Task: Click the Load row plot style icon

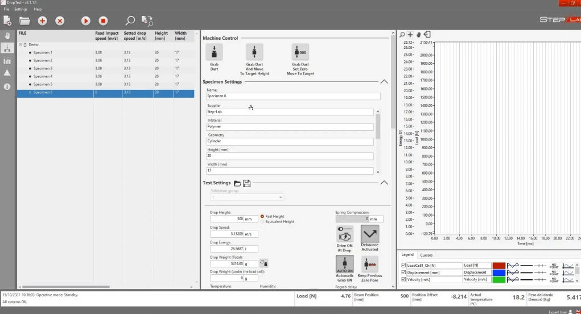Action: pos(513,266)
